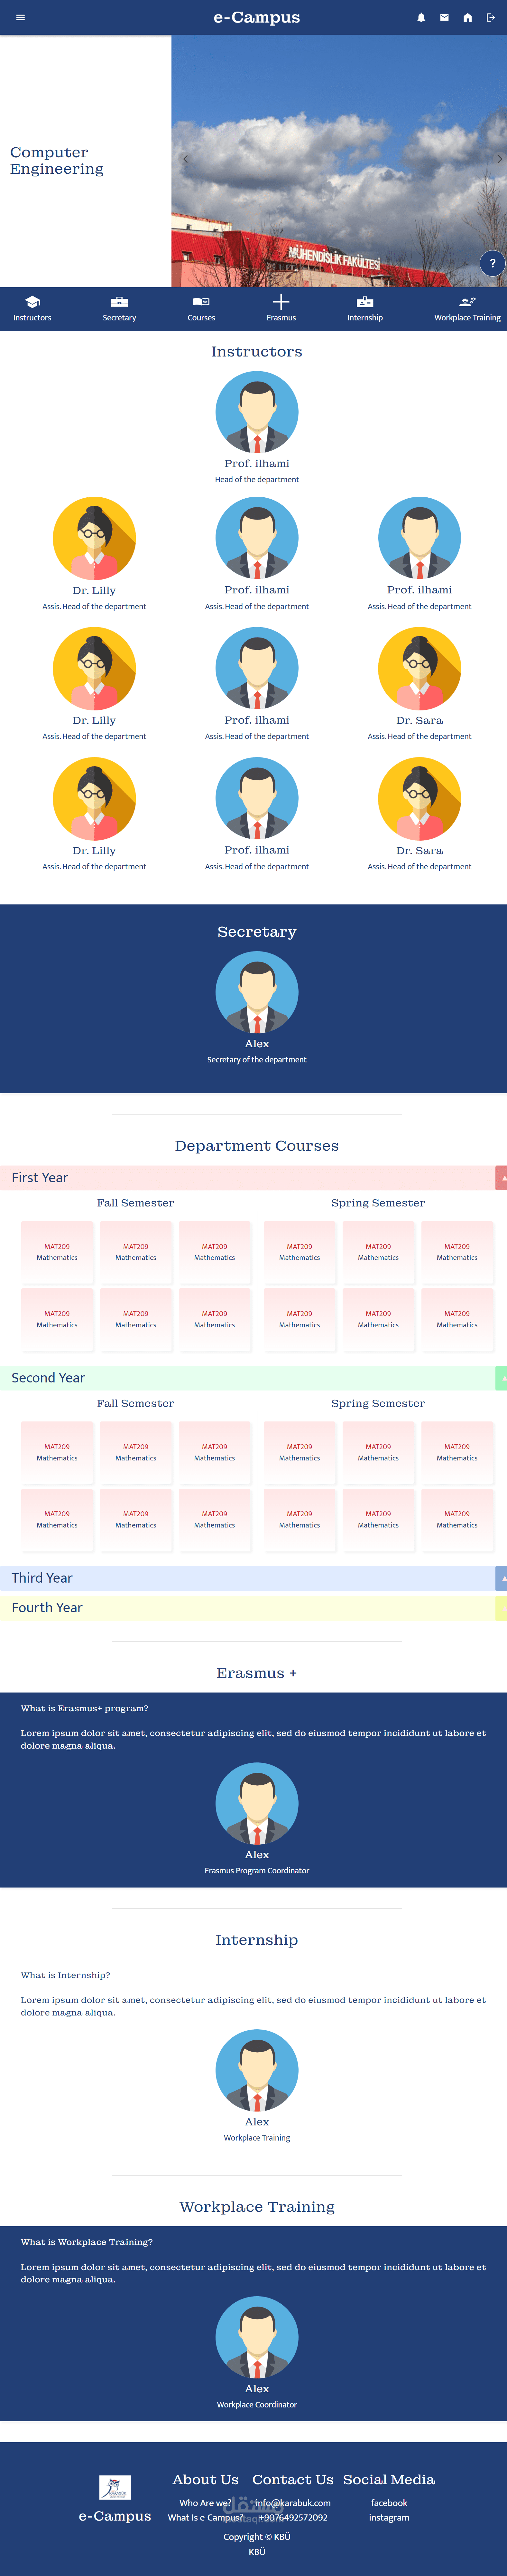
Task: Click the Erasmus Program Coordinator avatar
Action: pyautogui.click(x=256, y=1803)
